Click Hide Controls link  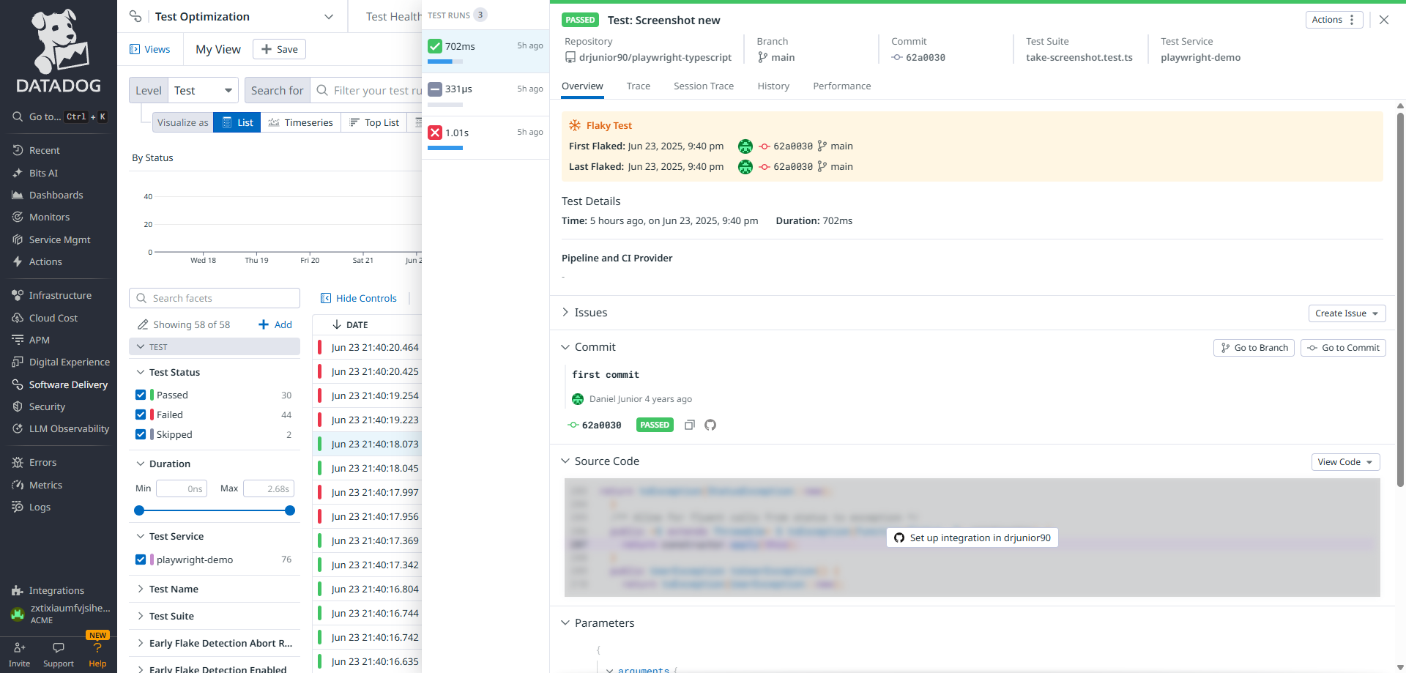tap(359, 298)
